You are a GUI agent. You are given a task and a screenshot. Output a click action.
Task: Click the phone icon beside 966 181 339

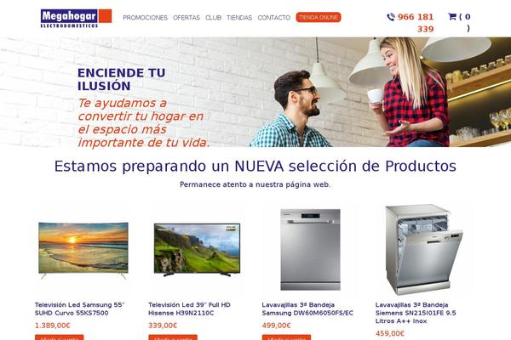click(x=391, y=17)
